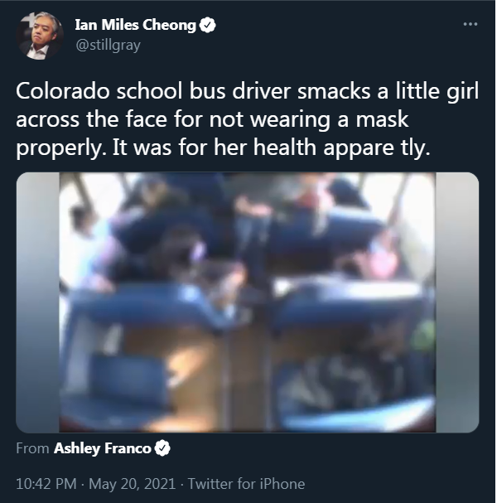Open the 10:42 PM timestamp

[46, 483]
